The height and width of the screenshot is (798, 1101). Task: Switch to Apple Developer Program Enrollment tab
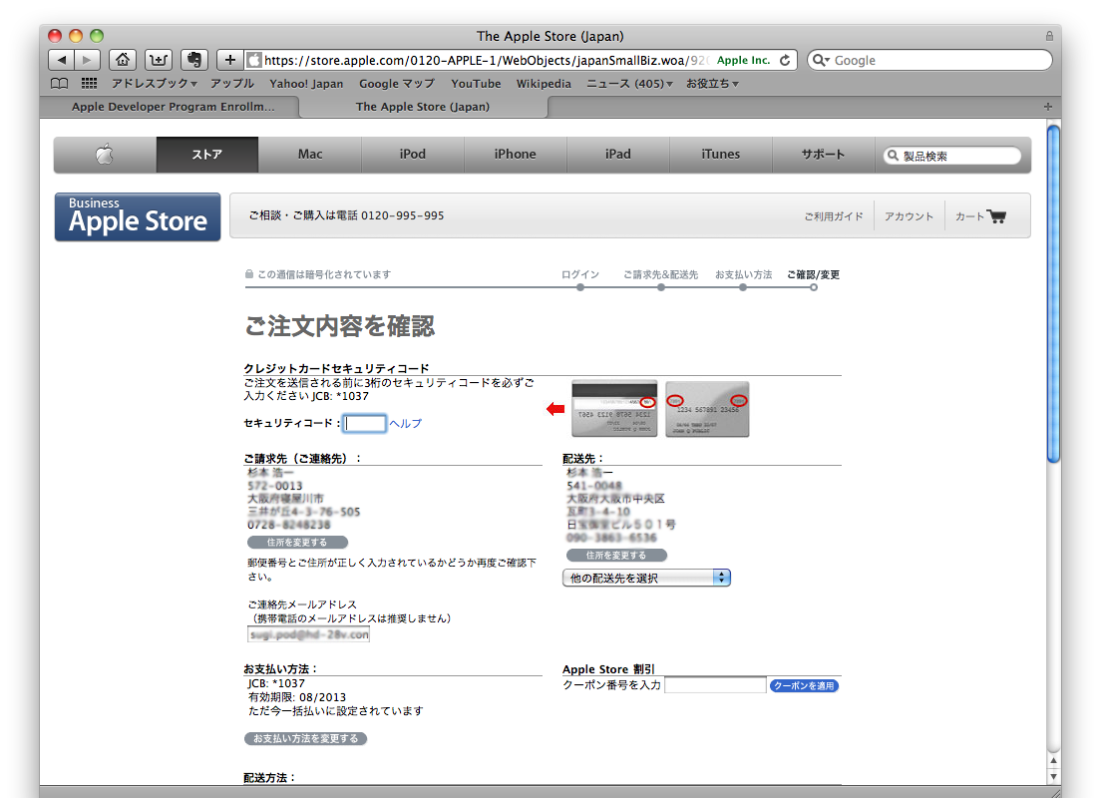[x=173, y=107]
